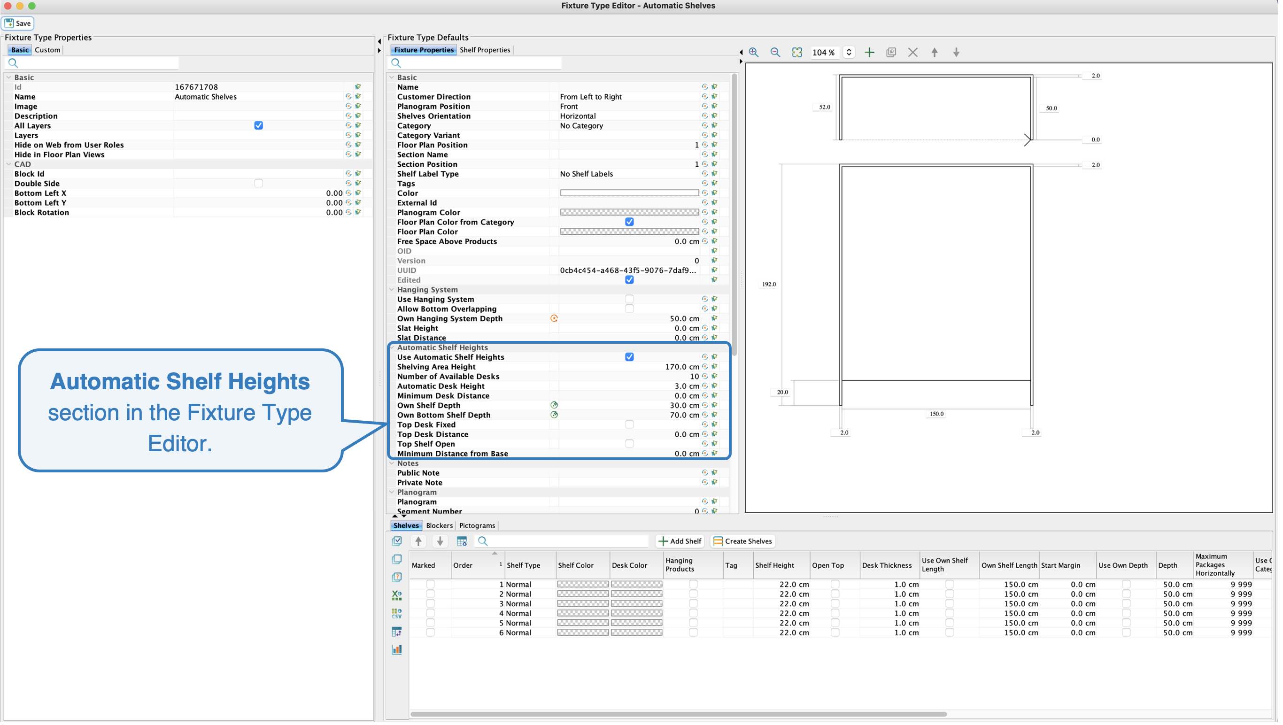This screenshot has width=1283, height=725.
Task: Collapse the CAD section
Action: [8, 164]
